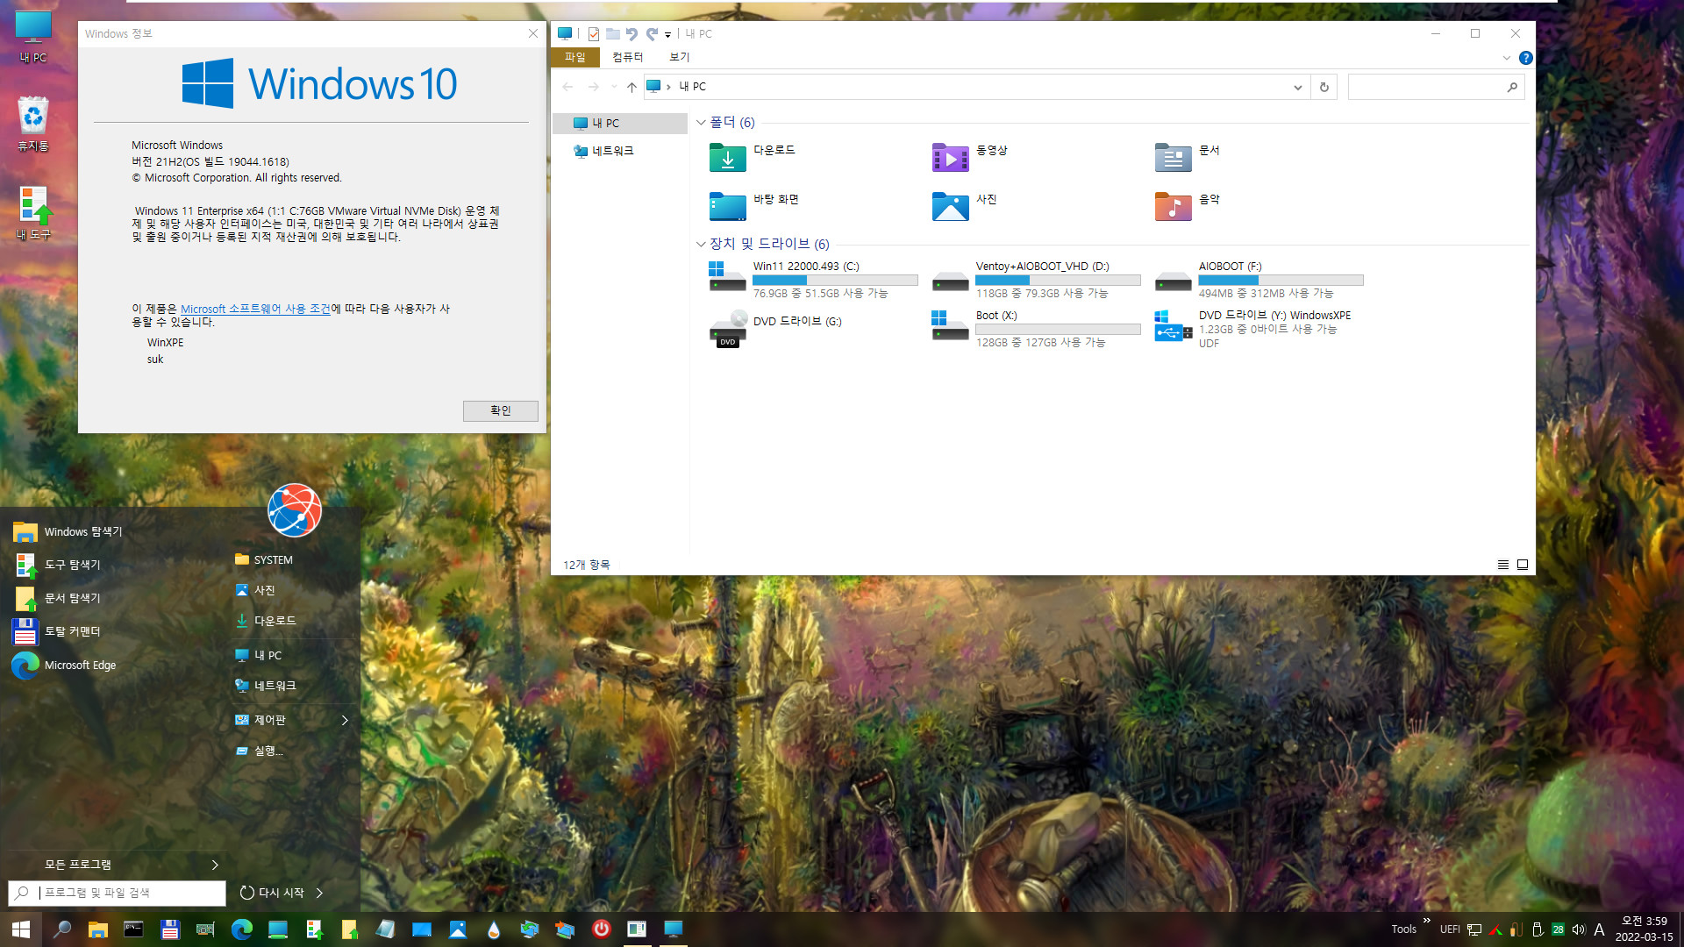1684x947 pixels.
Task: Expand the Explorer ribbon chevron
Action: pyautogui.click(x=1506, y=58)
